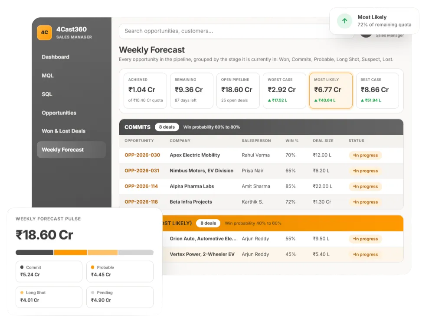Click Beta Infra Projects company name
This screenshot has height=321, width=432.
click(x=191, y=202)
